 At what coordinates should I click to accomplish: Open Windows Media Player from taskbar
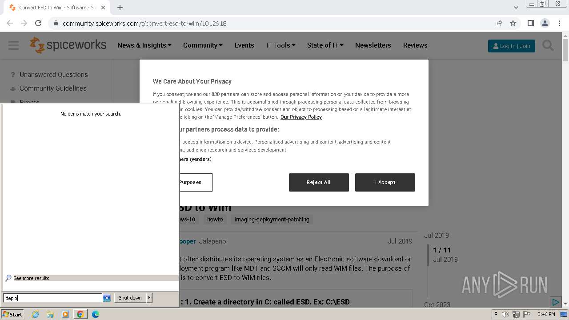[65, 314]
